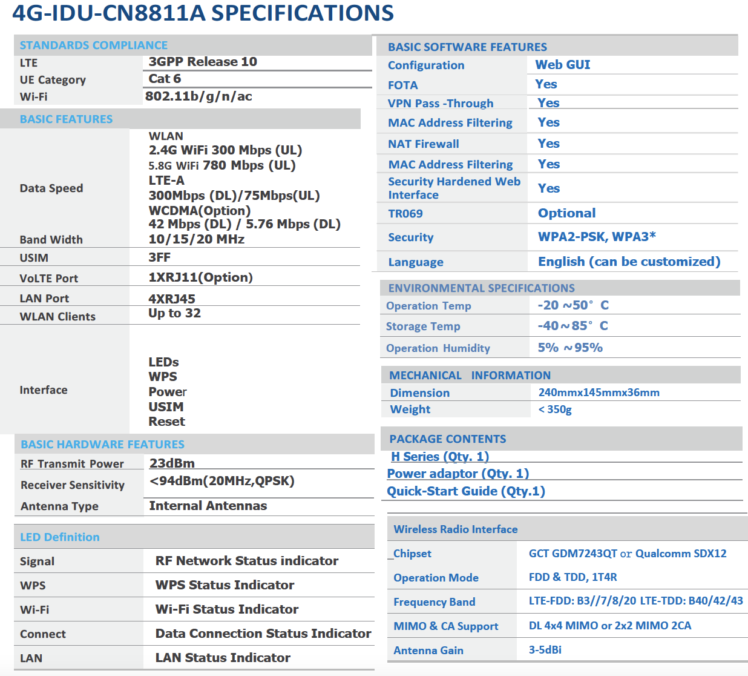This screenshot has height=676, width=748.
Task: Click RF Network Status indicator text
Action: pyautogui.click(x=247, y=561)
